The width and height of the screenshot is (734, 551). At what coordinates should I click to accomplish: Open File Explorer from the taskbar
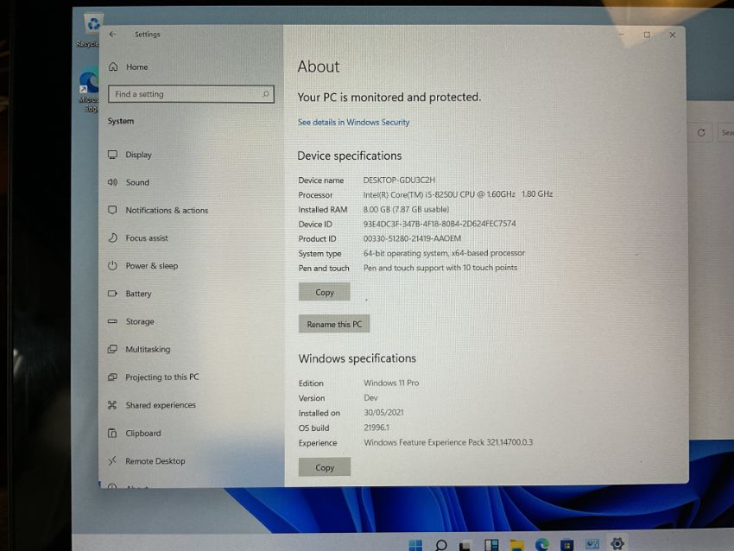pos(516,544)
